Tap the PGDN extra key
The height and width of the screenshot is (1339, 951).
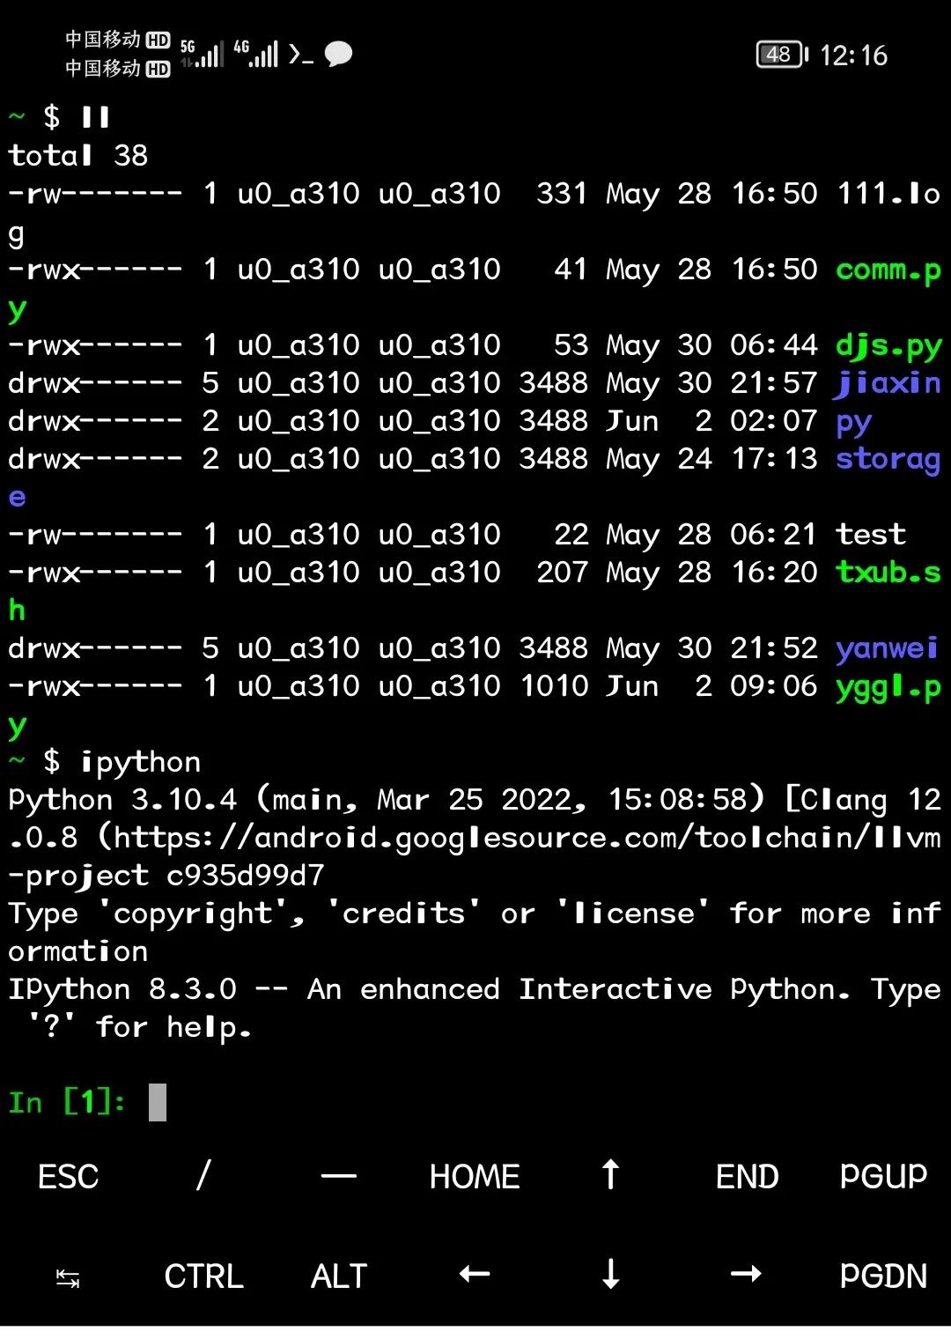pos(883,1276)
